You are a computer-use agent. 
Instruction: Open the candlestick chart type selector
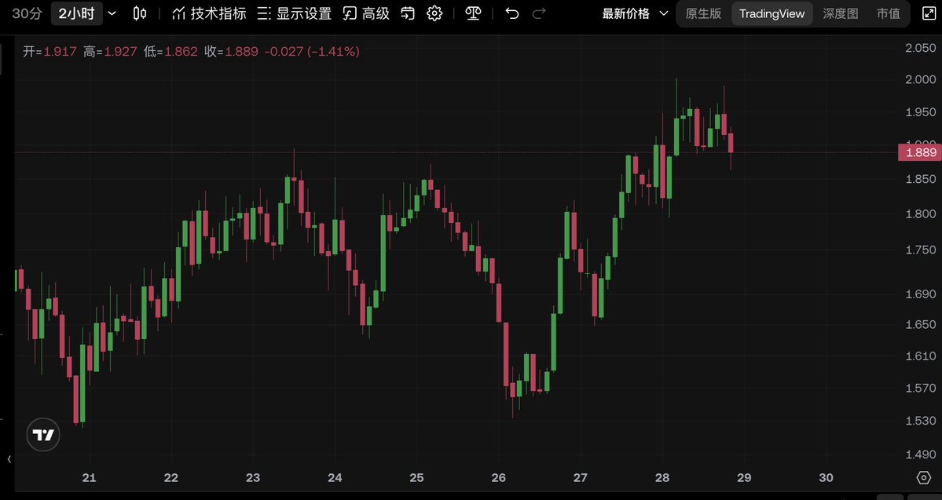(x=140, y=13)
